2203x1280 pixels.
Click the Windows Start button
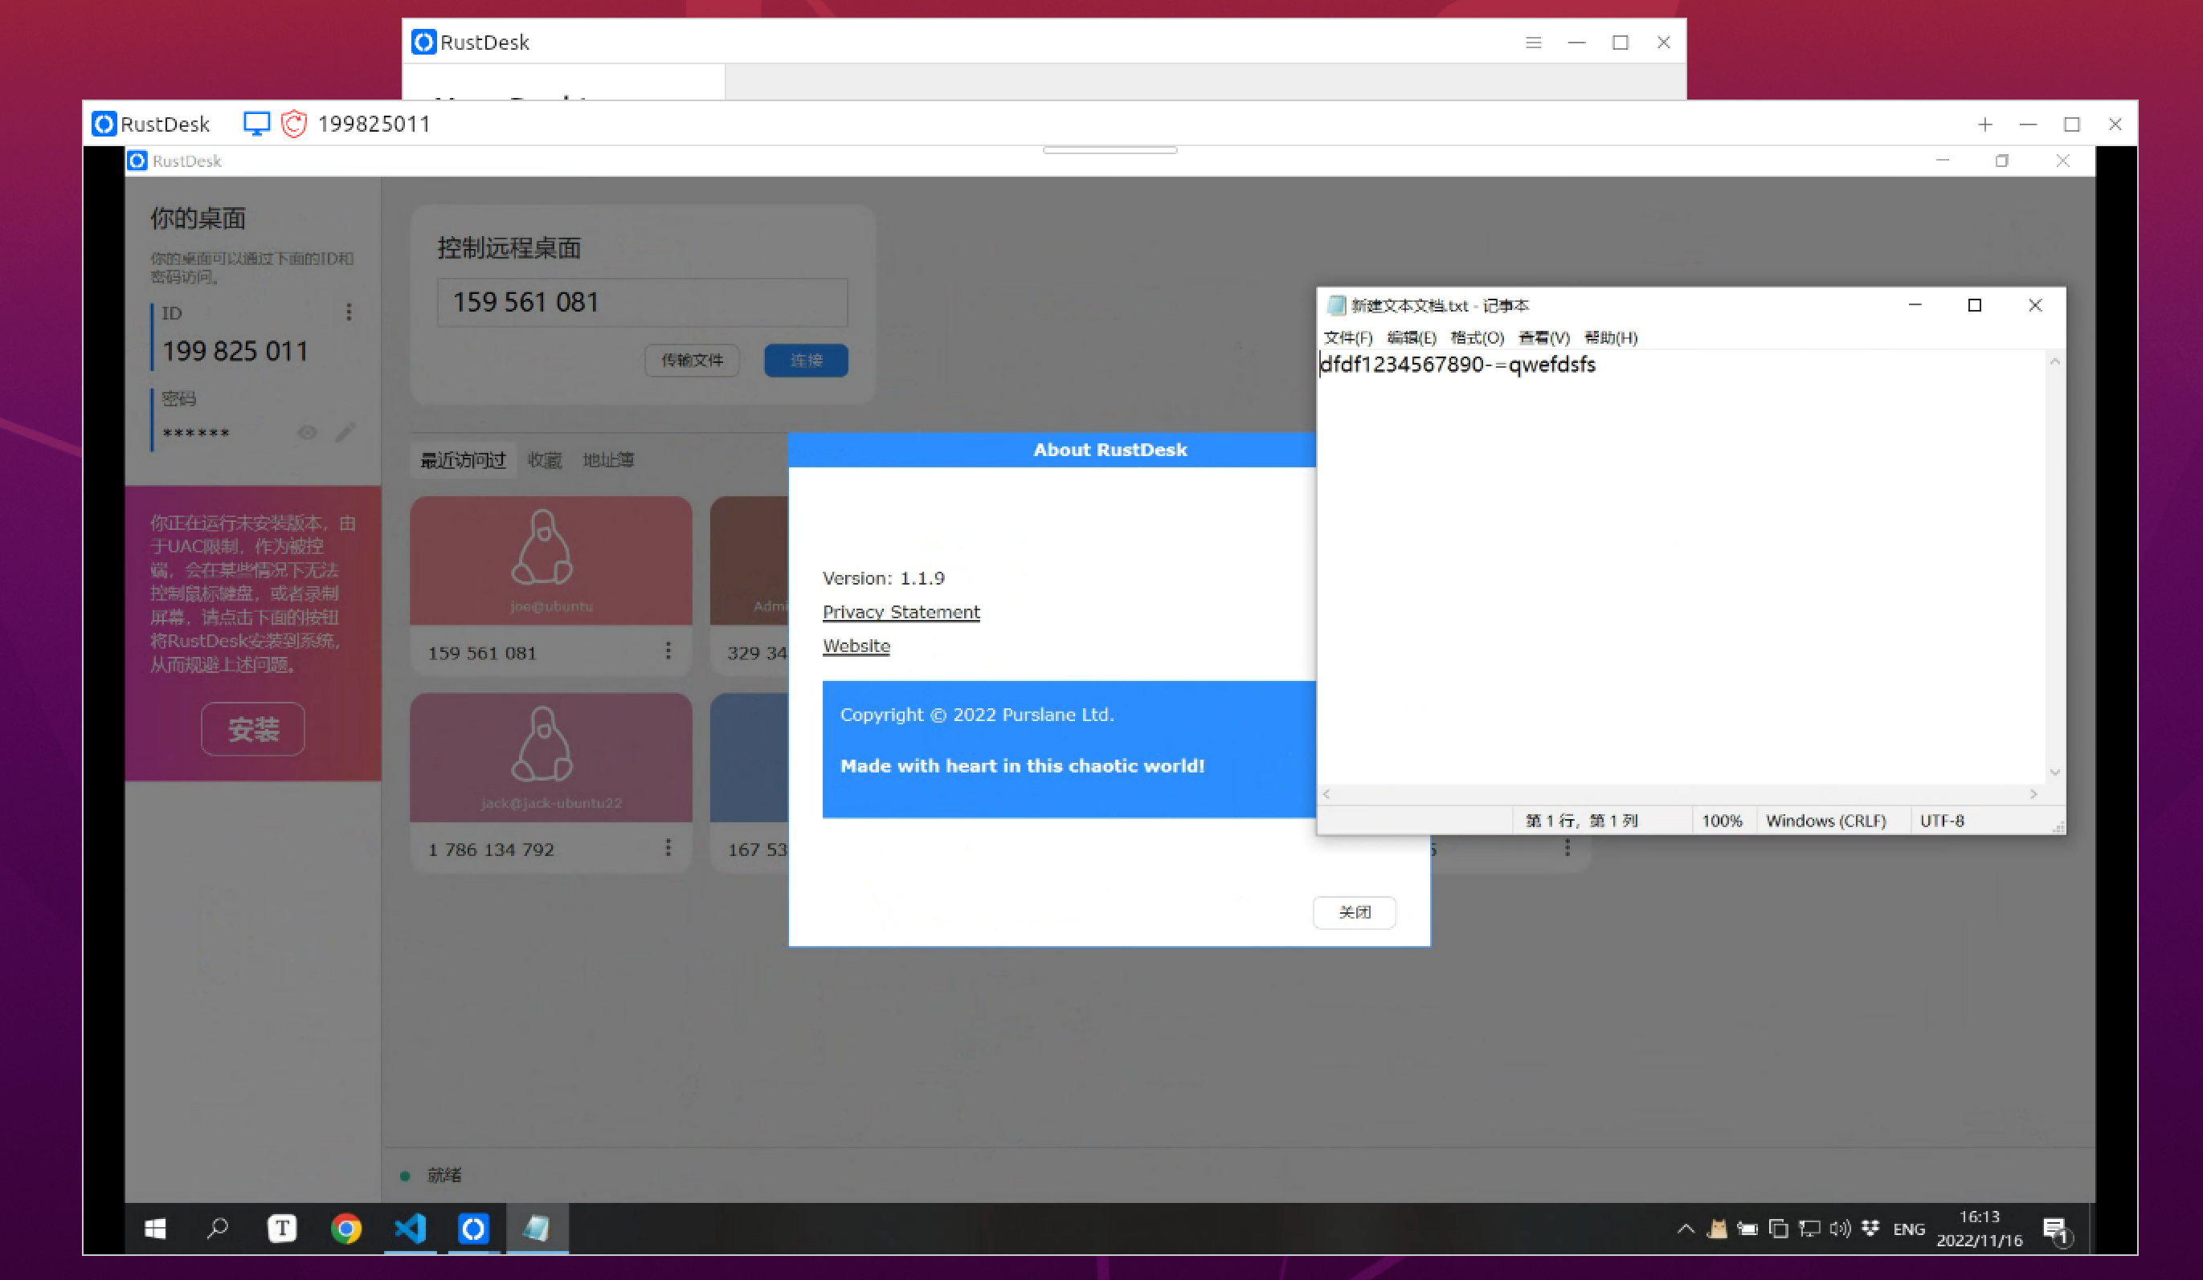tap(154, 1229)
